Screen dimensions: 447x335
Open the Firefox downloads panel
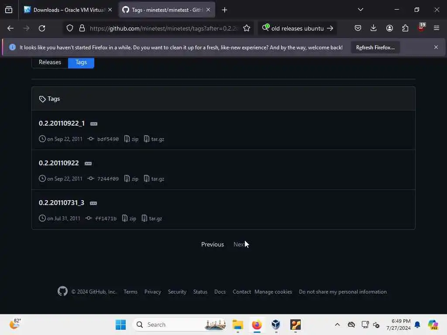[x=374, y=28]
